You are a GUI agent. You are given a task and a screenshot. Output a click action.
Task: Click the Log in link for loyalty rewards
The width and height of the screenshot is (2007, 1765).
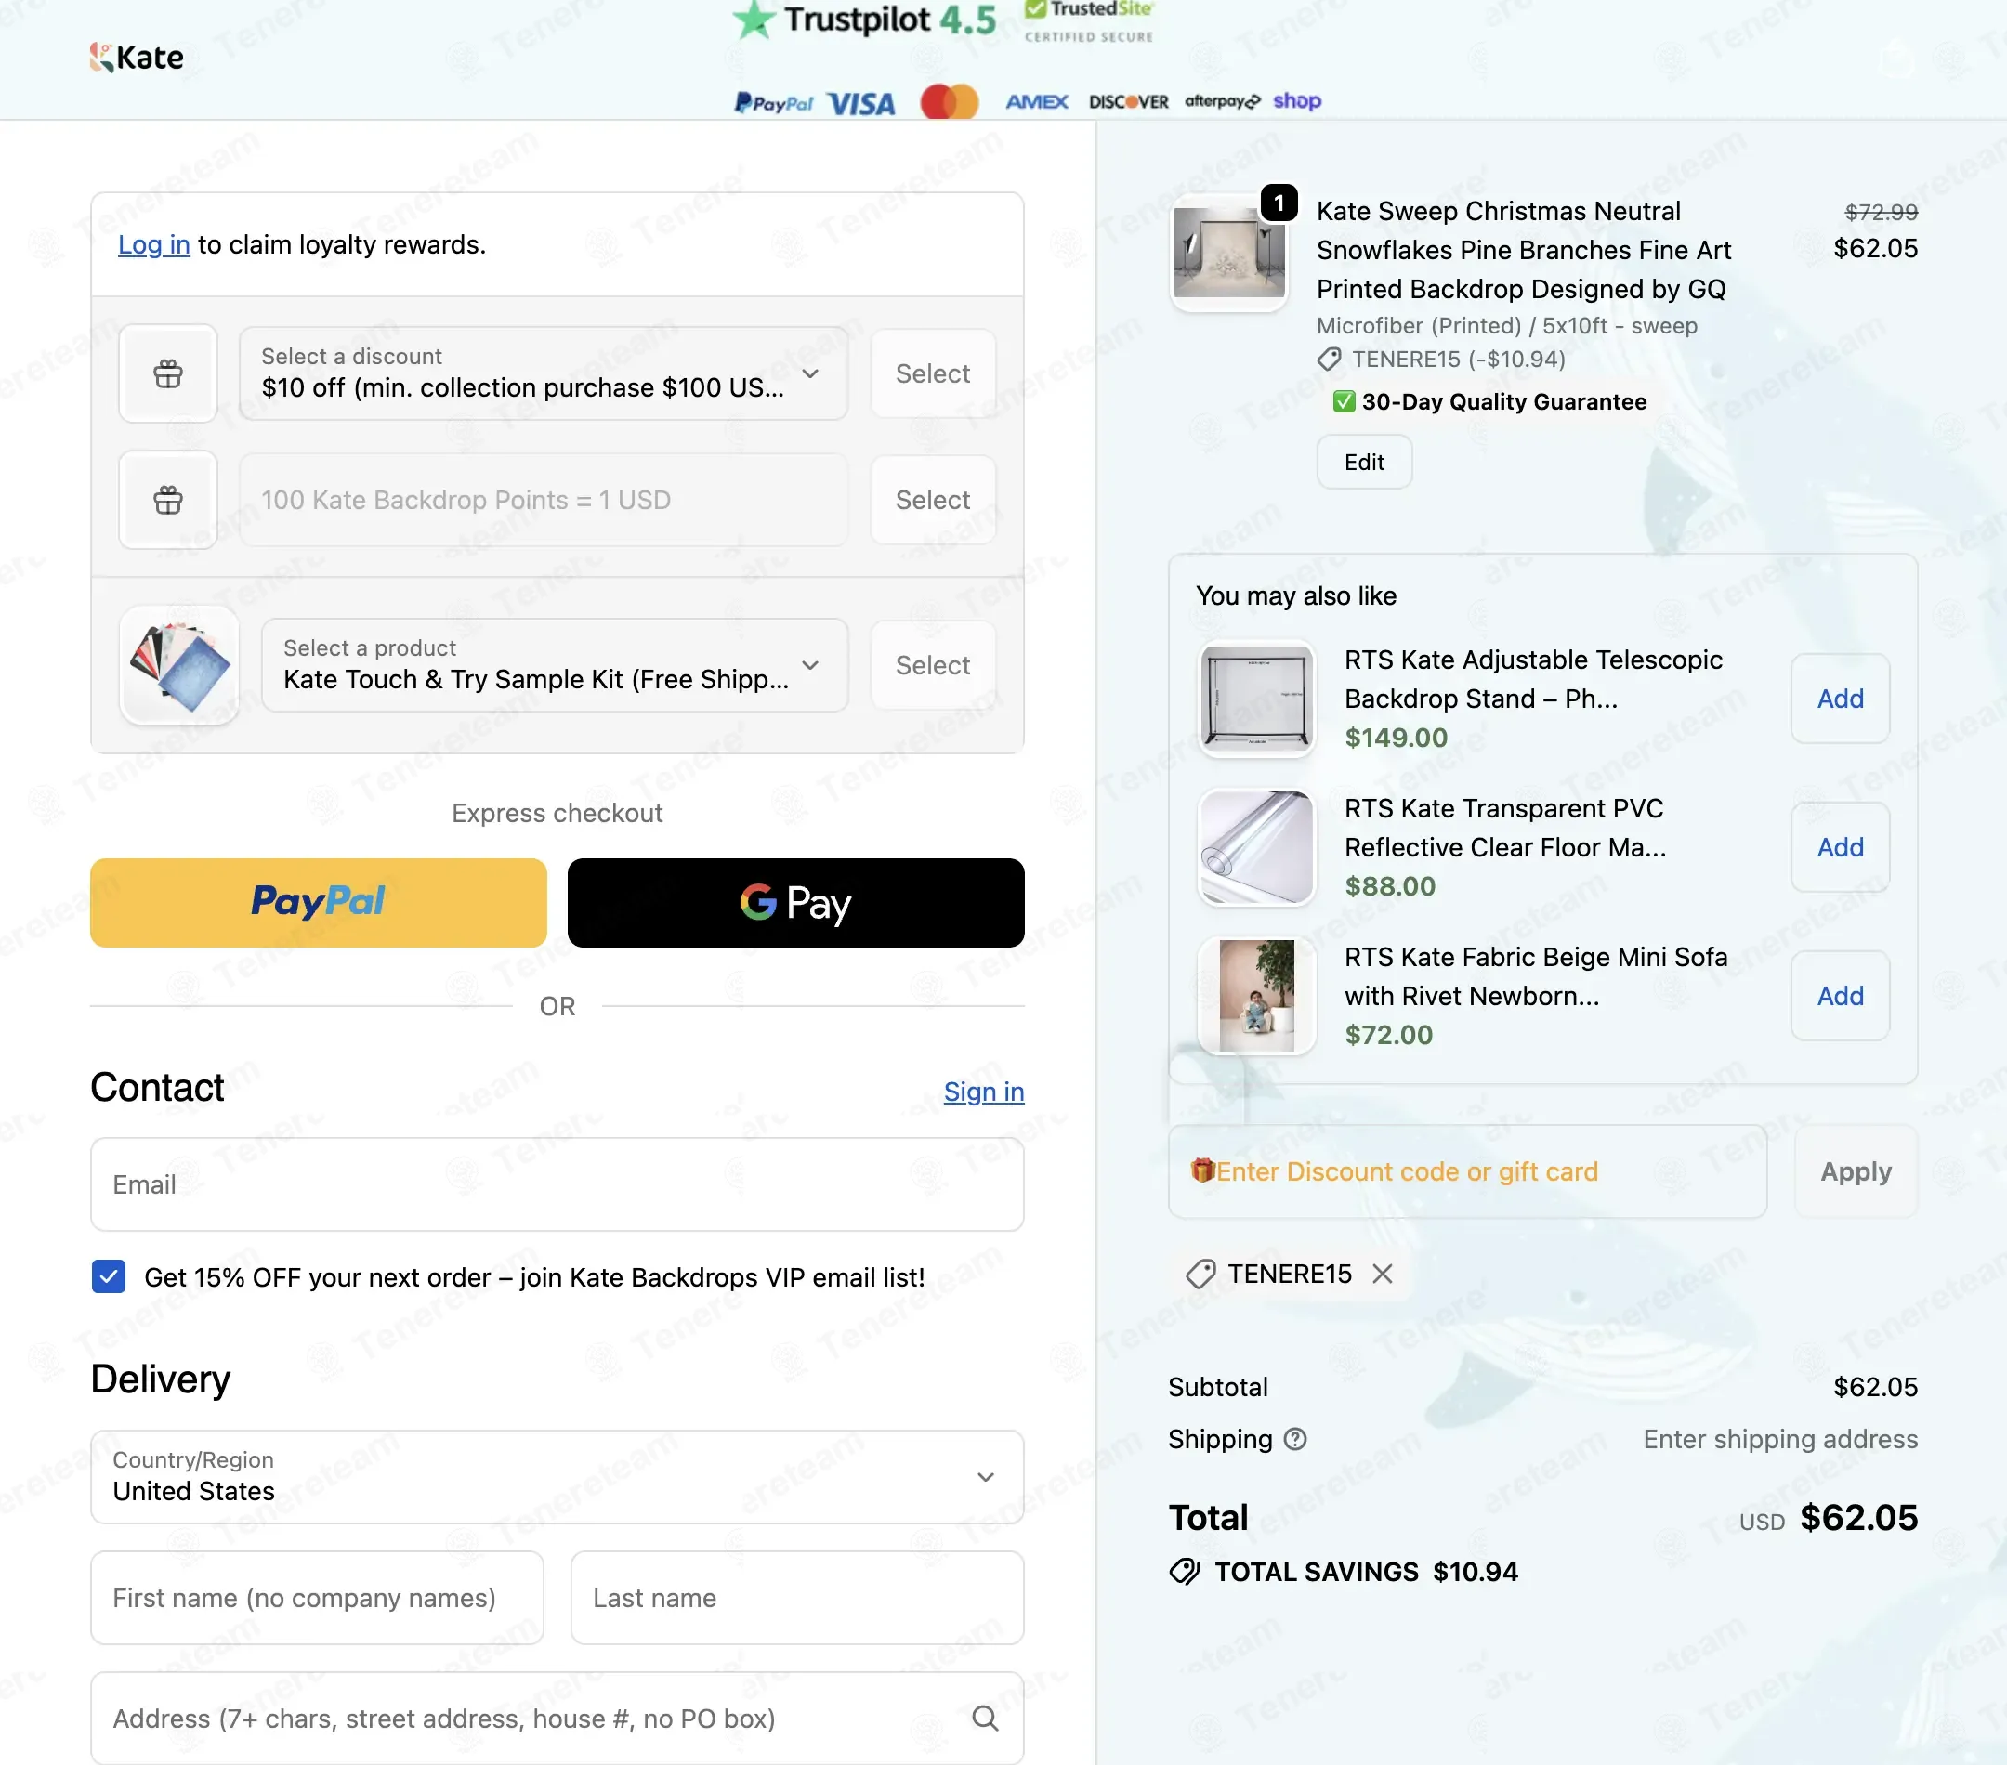(153, 244)
